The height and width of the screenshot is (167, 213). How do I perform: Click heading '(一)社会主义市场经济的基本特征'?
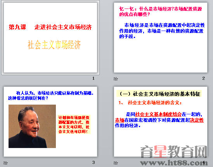159,94
